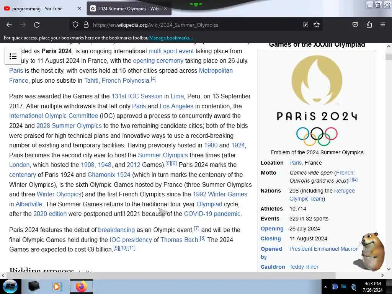392x294 pixels.
Task: Open COVID-19 pandemic link
Action: pos(212,214)
